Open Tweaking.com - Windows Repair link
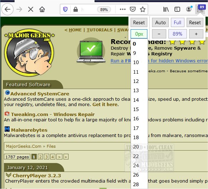The image size is (208, 189). tap(53, 114)
